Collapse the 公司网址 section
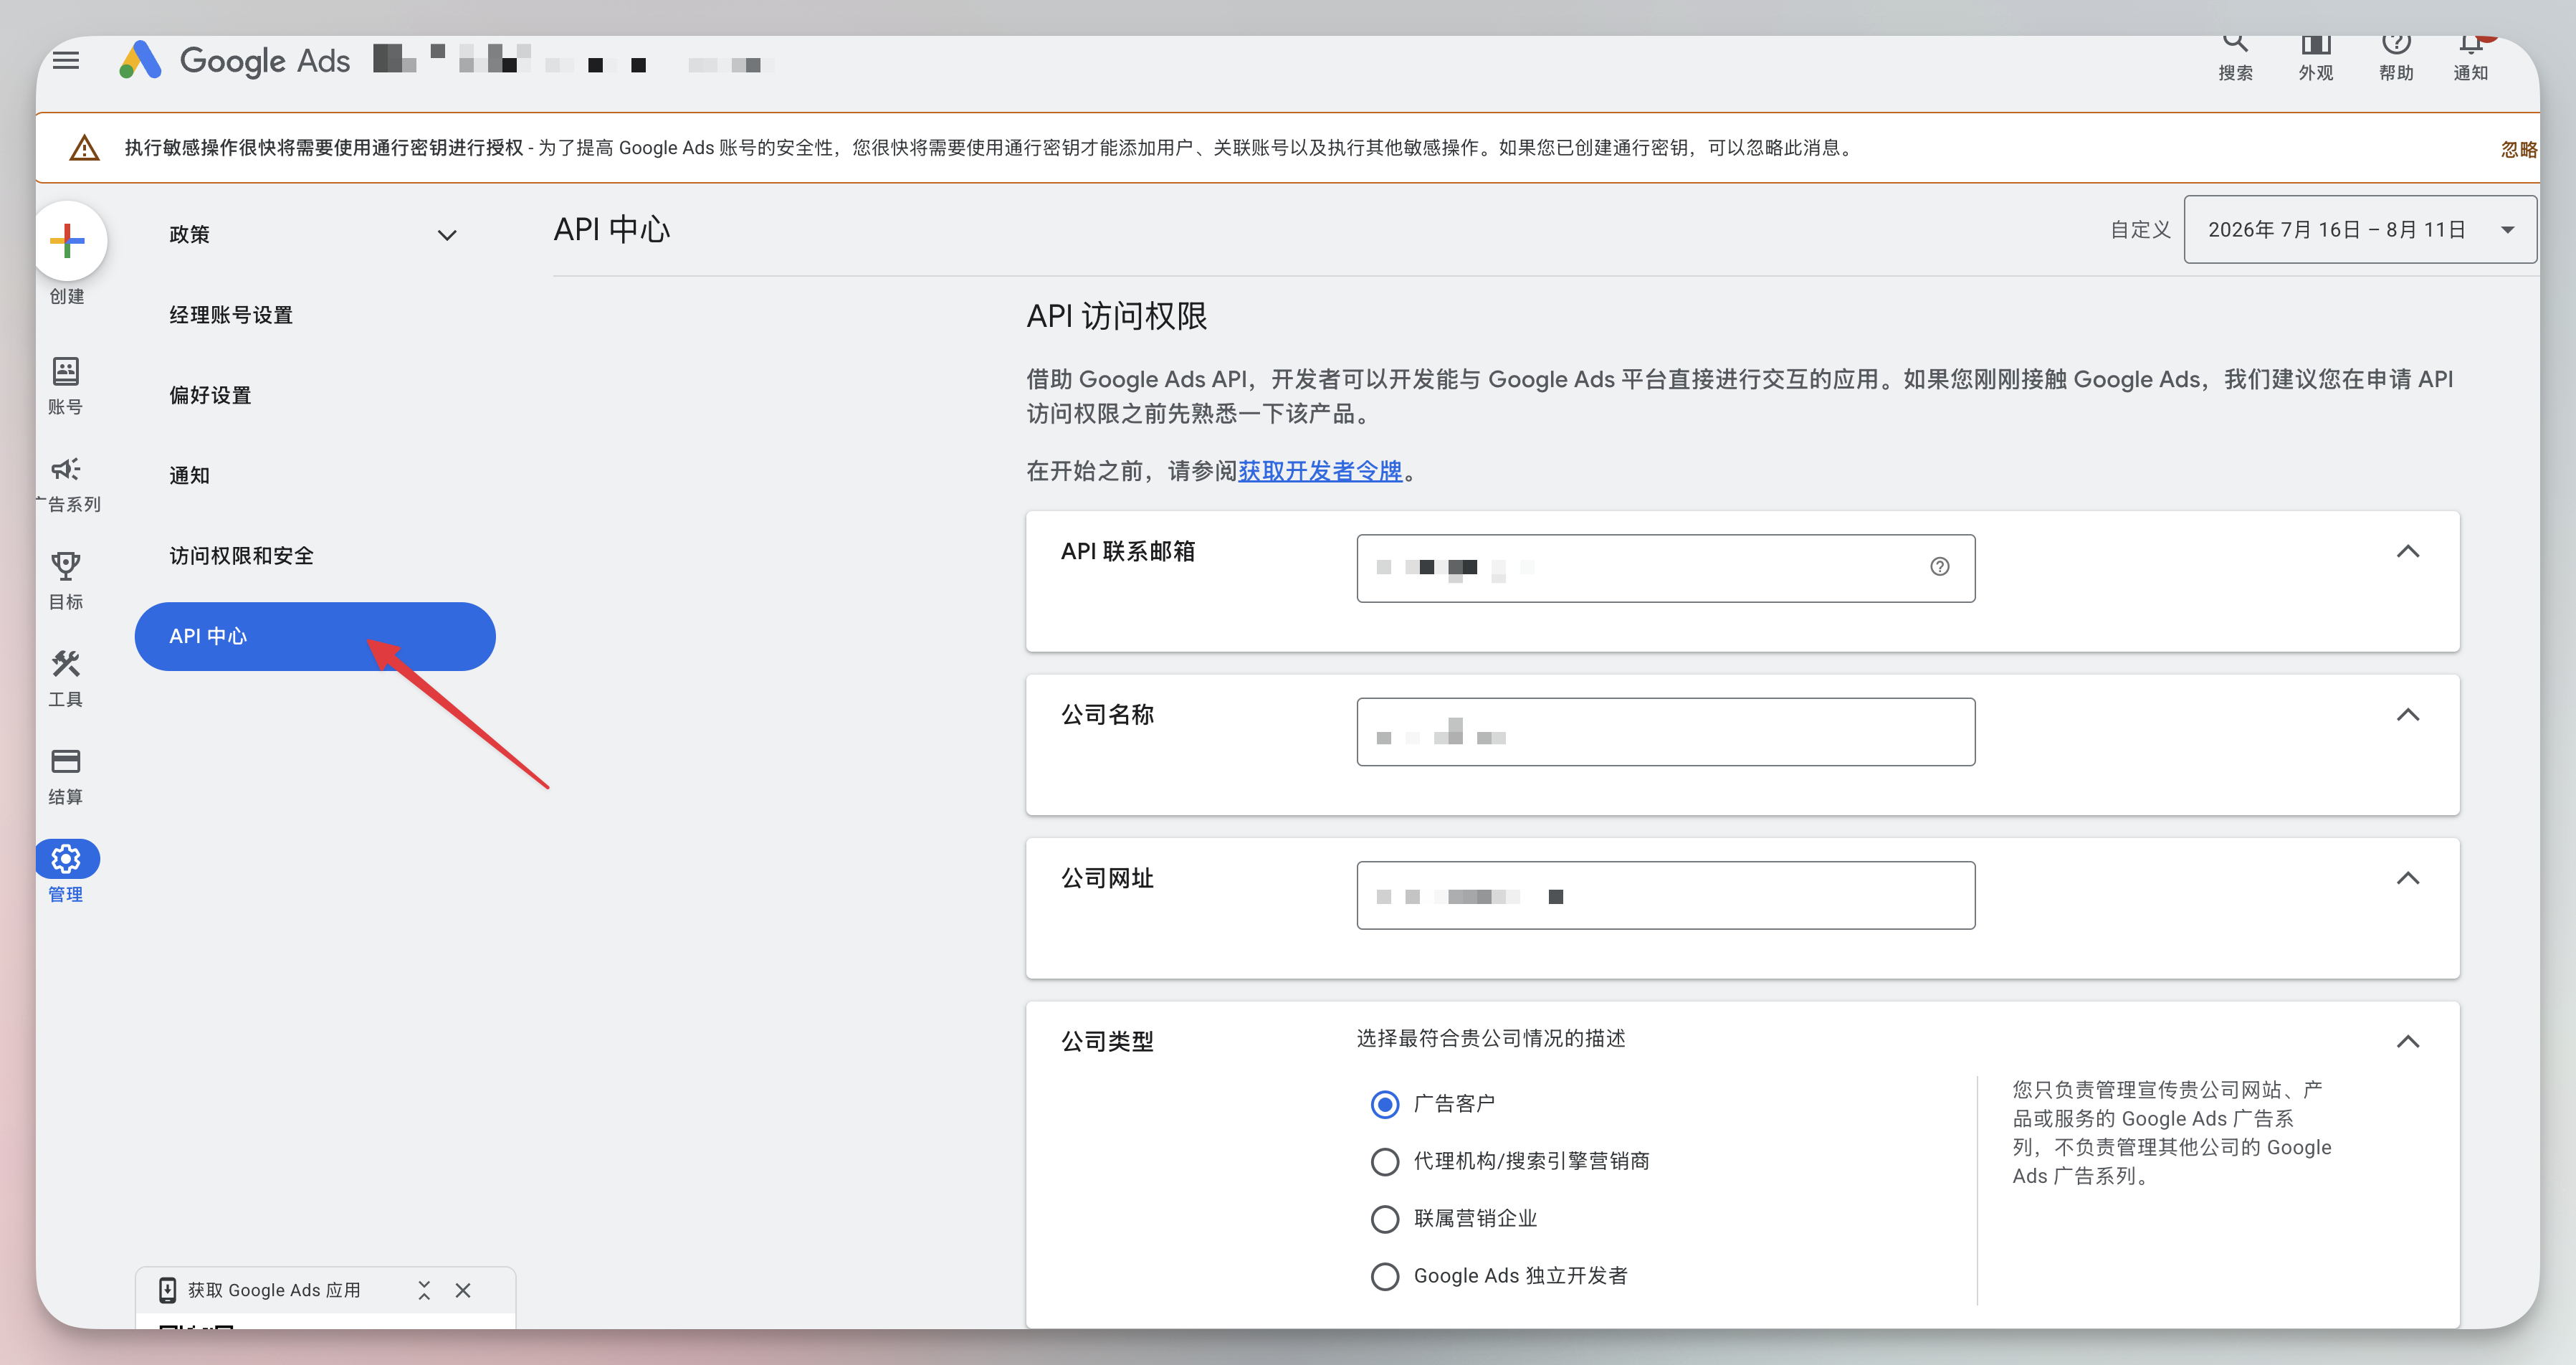The image size is (2576, 1365). tap(2408, 878)
